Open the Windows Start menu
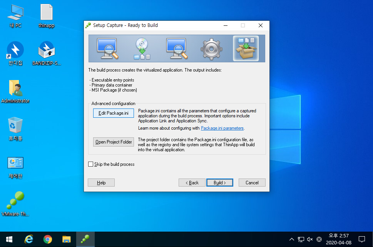The width and height of the screenshot is (373, 247). click(x=9, y=239)
